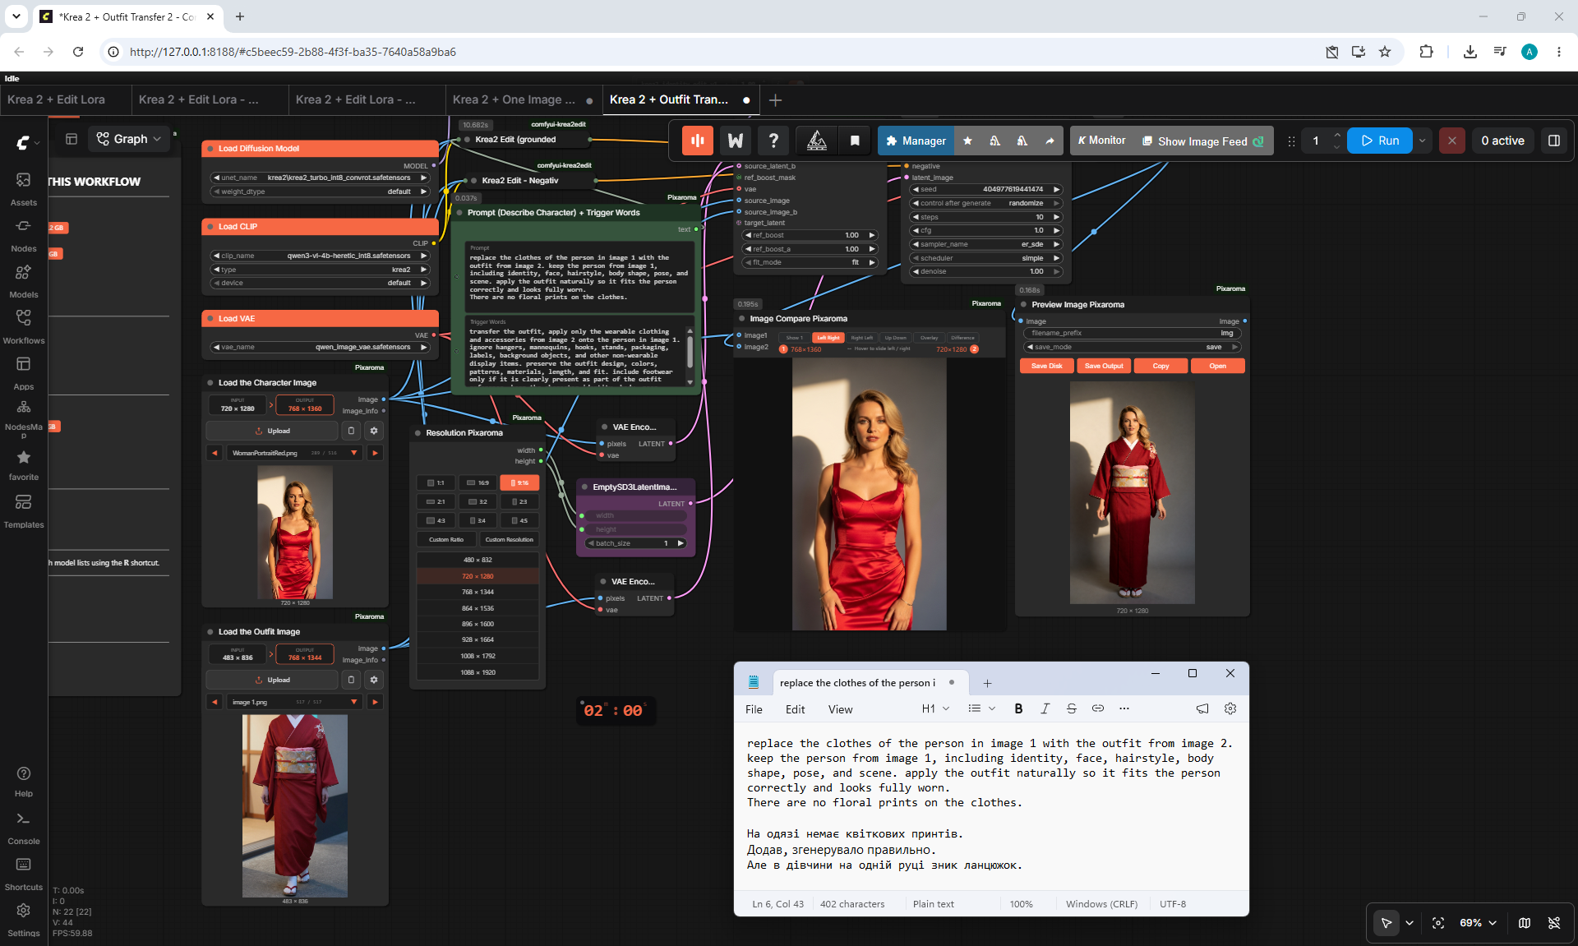Click the fit-view icon in bottom-right canvas controls
The image size is (1578, 946).
1438,923
